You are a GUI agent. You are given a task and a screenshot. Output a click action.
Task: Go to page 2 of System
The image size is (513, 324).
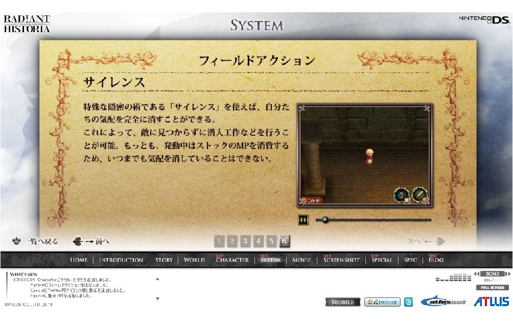coord(232,241)
